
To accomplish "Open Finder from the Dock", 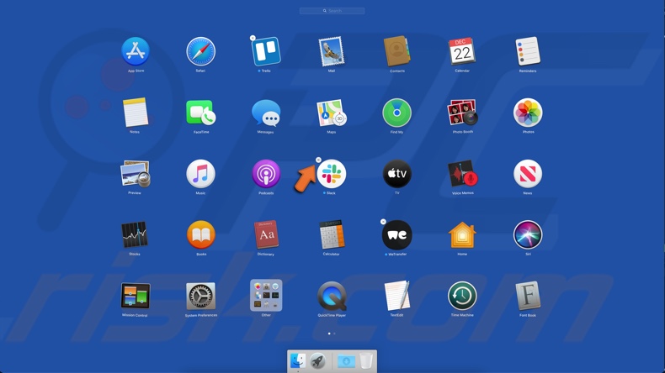I will (298, 361).
